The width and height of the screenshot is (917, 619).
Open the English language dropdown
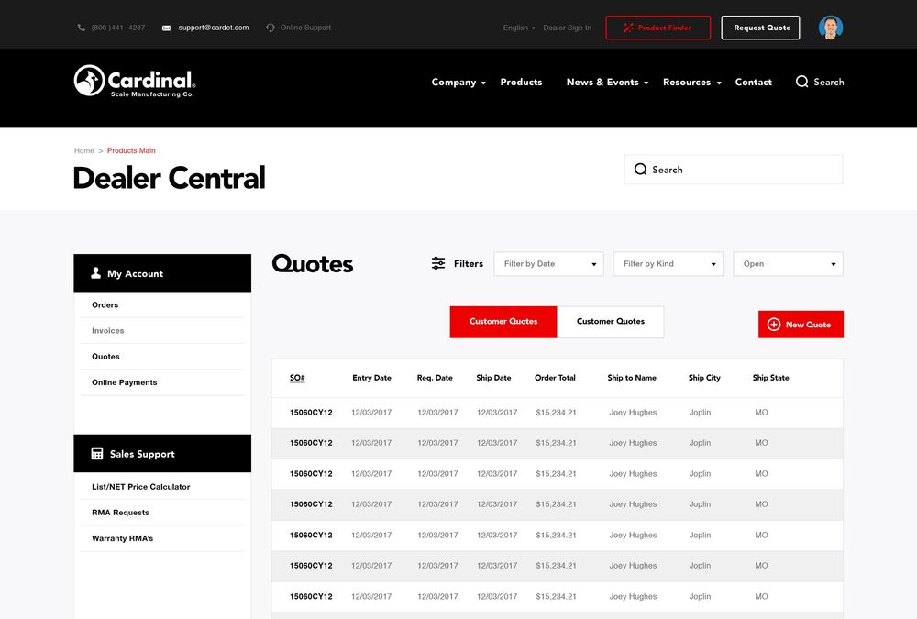(x=519, y=28)
